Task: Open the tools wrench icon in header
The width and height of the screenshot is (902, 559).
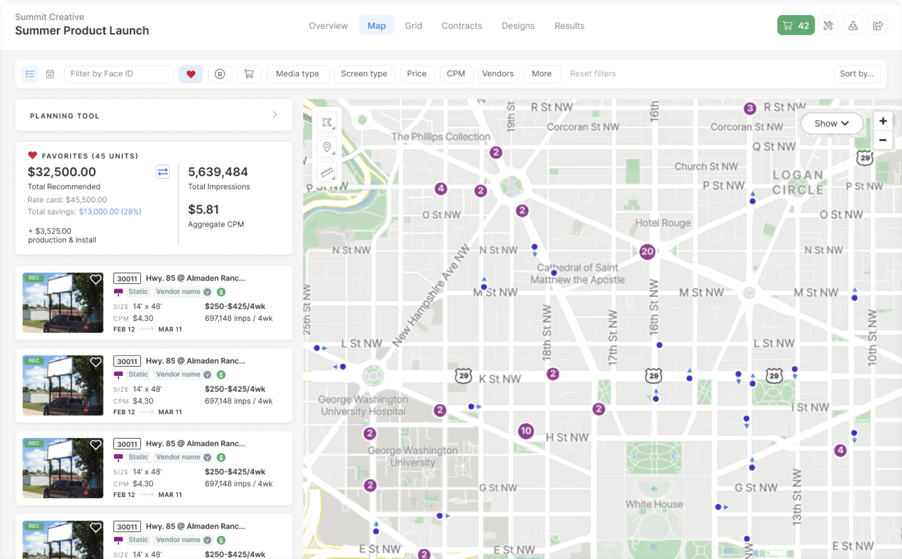Action: pos(828,25)
